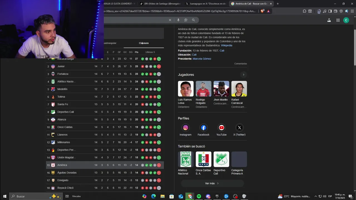Open the Copilot icon in the taskbar

tap(144, 196)
